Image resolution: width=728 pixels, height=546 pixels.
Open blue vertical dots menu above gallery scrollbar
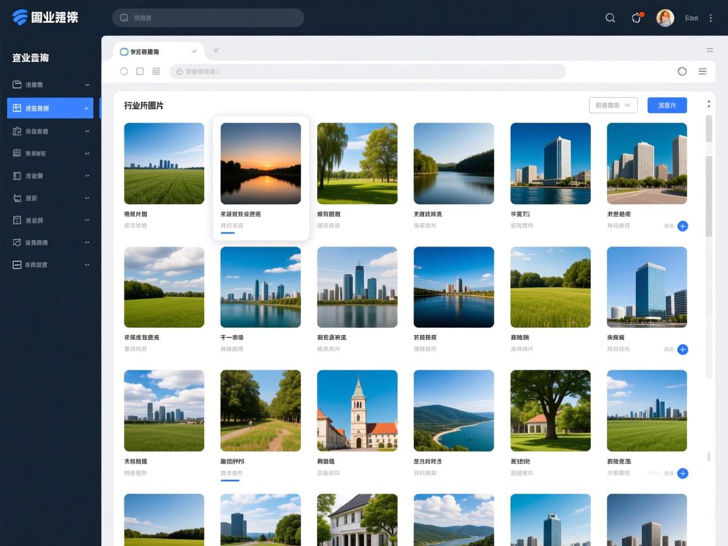tap(708, 104)
